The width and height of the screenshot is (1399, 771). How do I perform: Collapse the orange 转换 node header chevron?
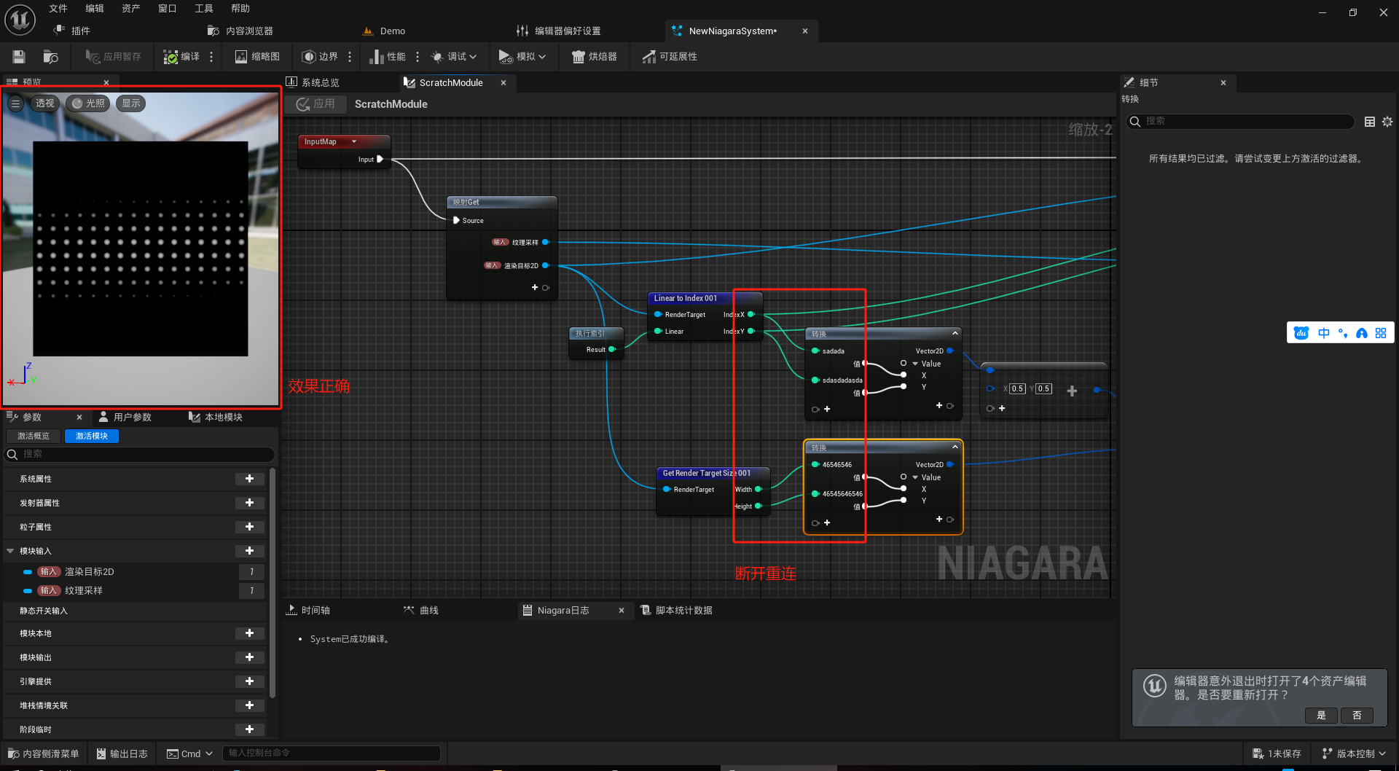(955, 447)
